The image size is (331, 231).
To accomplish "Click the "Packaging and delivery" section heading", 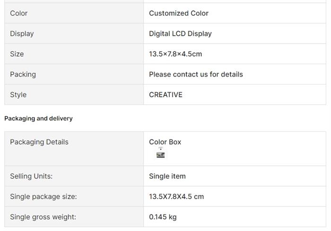I will (x=38, y=119).
